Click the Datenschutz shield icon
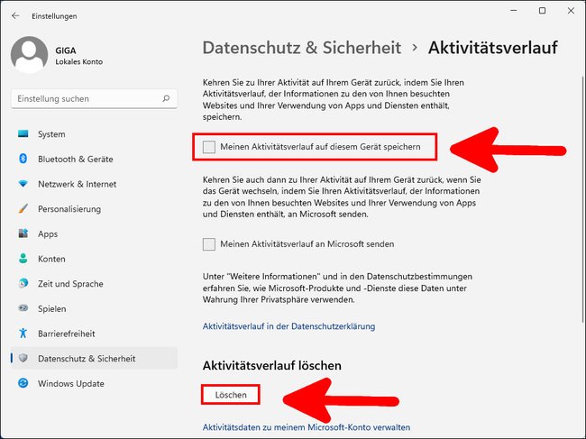 23,358
